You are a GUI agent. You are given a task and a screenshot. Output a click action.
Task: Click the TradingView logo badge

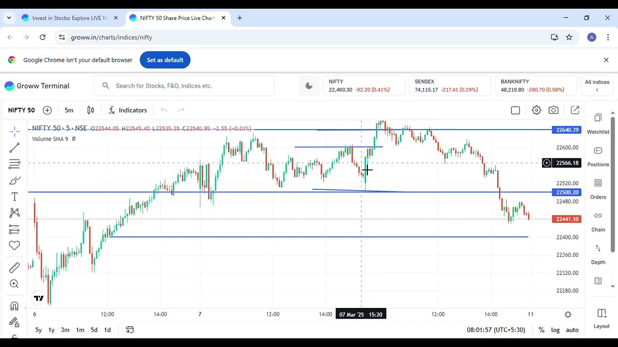pos(39,298)
